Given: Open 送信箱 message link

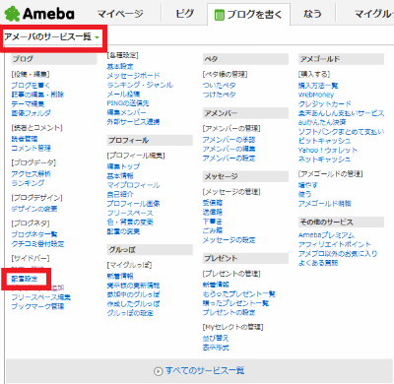Looking at the screenshot, I should 213,212.
